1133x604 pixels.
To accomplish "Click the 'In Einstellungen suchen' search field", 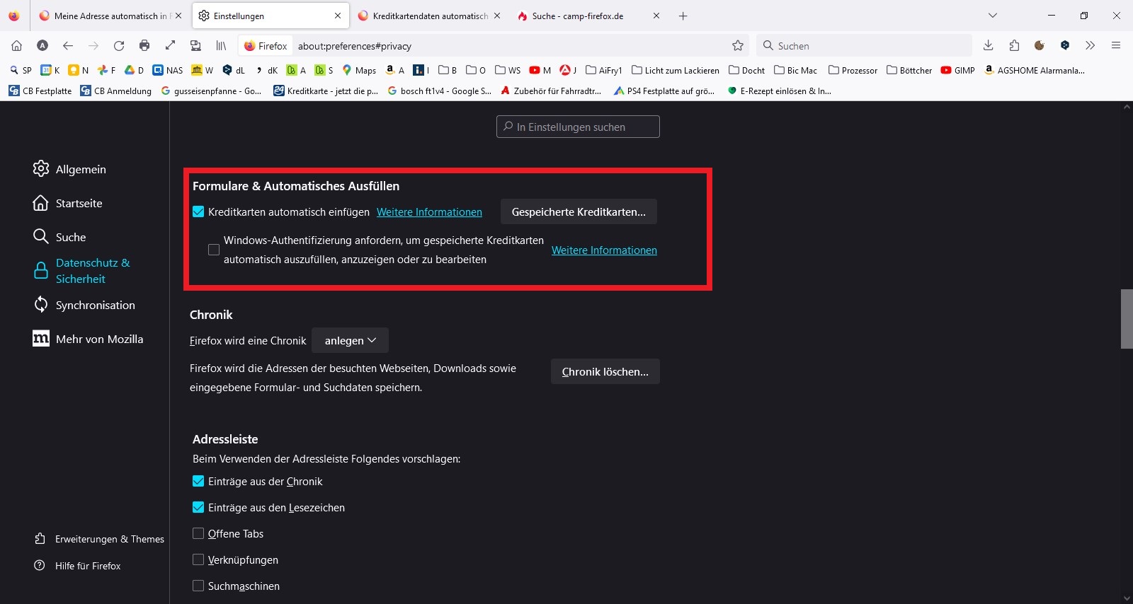I will 578,127.
